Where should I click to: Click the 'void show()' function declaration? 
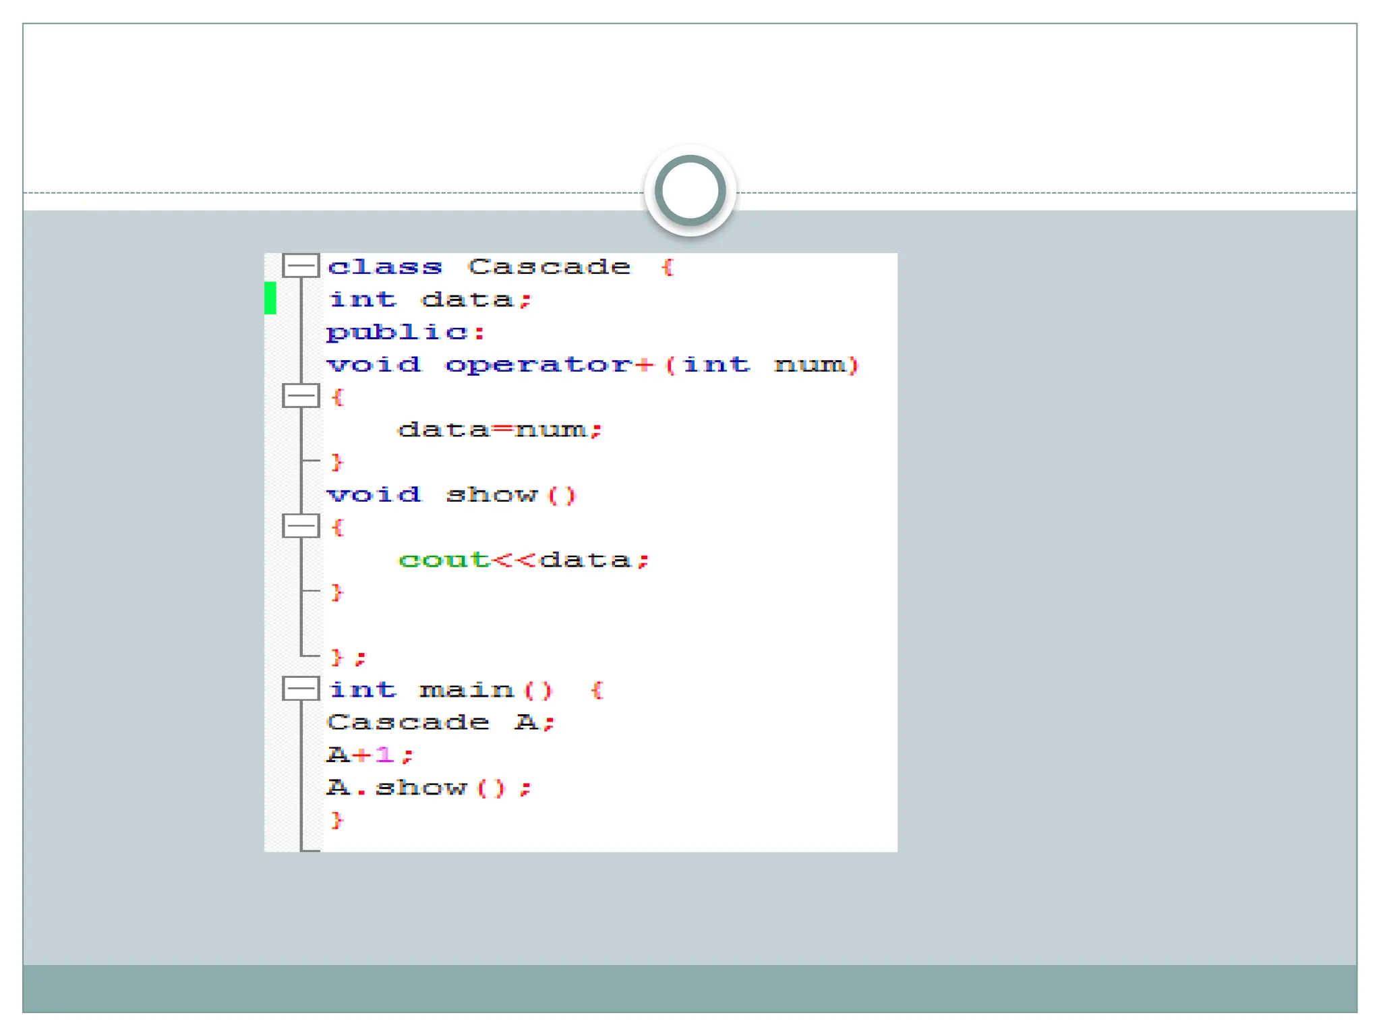[451, 495]
